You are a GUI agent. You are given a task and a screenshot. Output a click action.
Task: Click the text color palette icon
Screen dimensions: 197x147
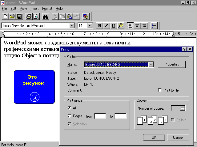tap(121, 26)
